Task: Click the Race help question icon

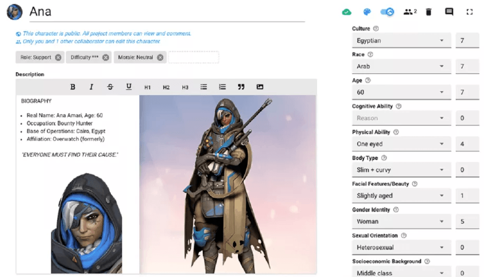Action: [370, 55]
